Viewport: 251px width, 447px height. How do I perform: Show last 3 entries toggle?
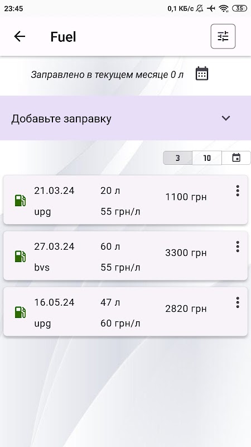(177, 158)
